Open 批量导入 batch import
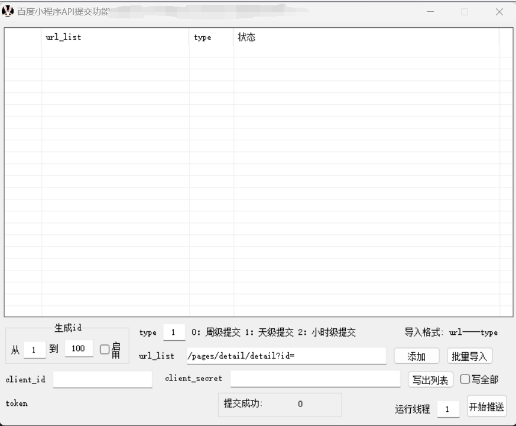 469,356
